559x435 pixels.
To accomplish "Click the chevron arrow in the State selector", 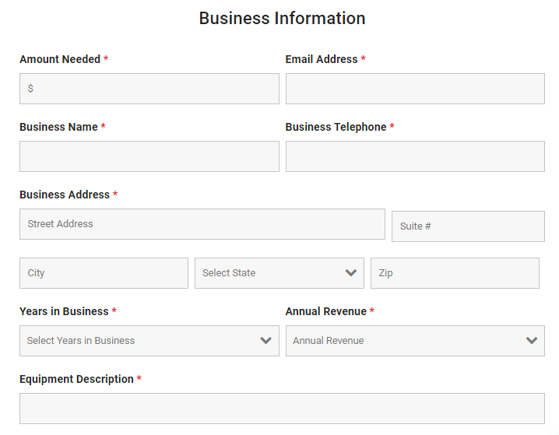I will [x=351, y=273].
